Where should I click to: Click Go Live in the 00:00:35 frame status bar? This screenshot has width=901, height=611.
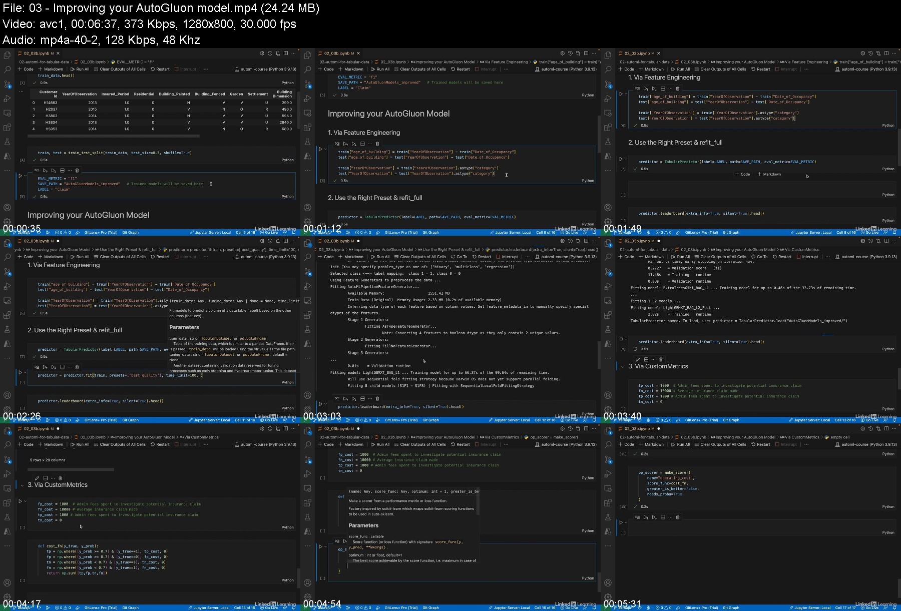coord(269,233)
